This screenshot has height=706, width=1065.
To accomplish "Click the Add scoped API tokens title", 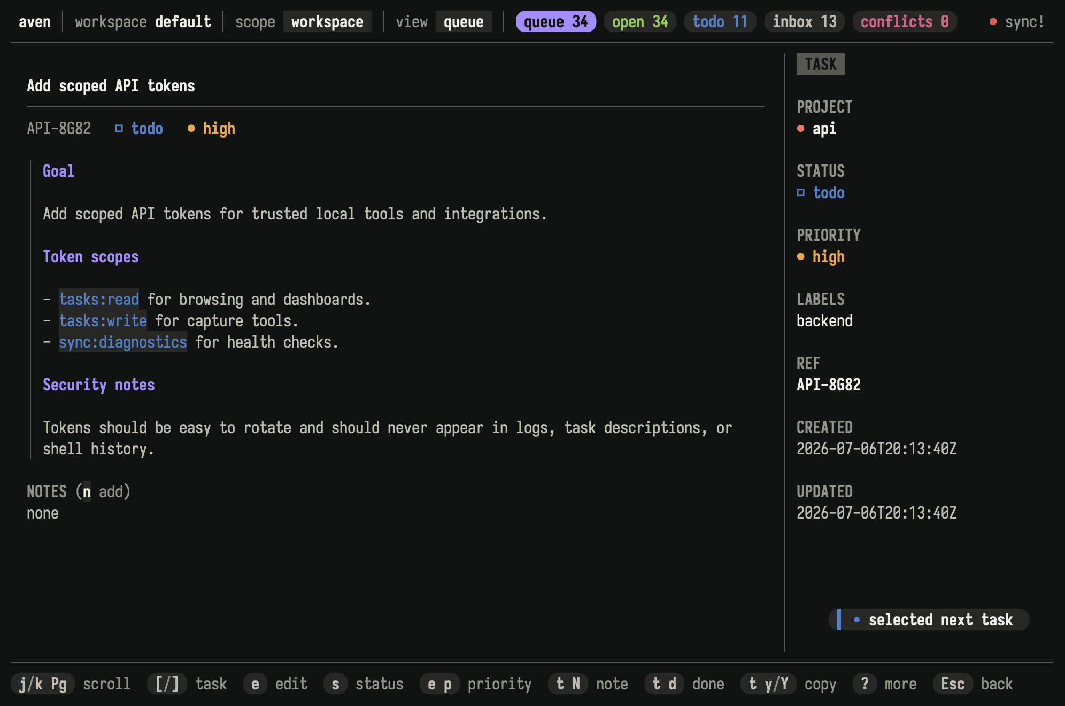I will pyautogui.click(x=111, y=86).
